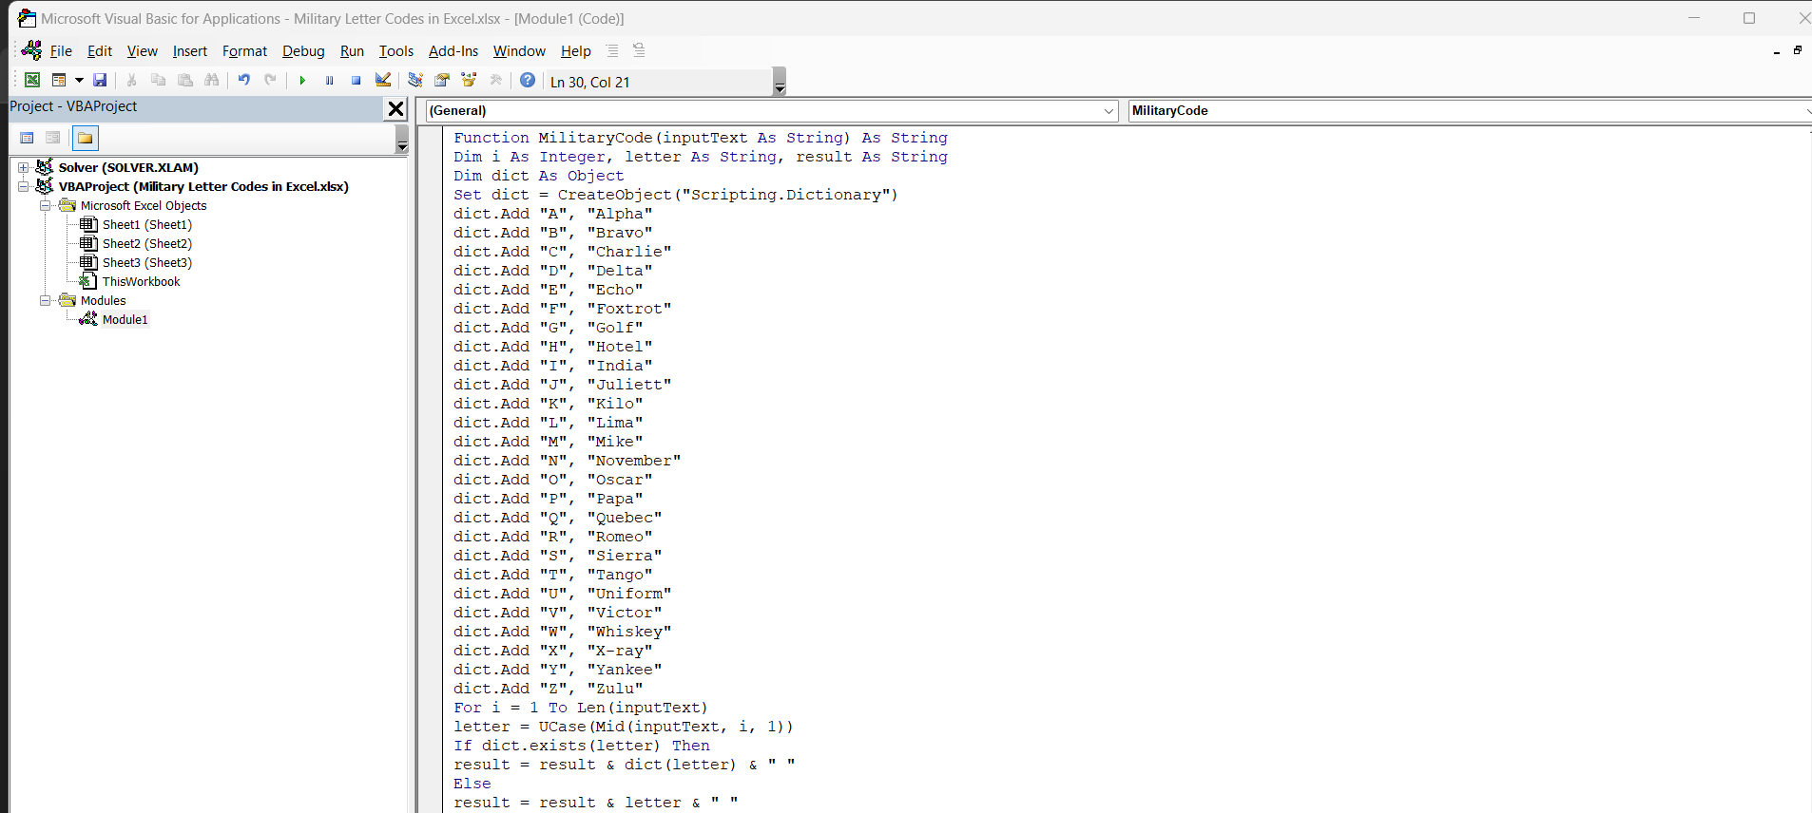The image size is (1812, 813).
Task: Select Module1 in project tree
Action: [x=125, y=319]
